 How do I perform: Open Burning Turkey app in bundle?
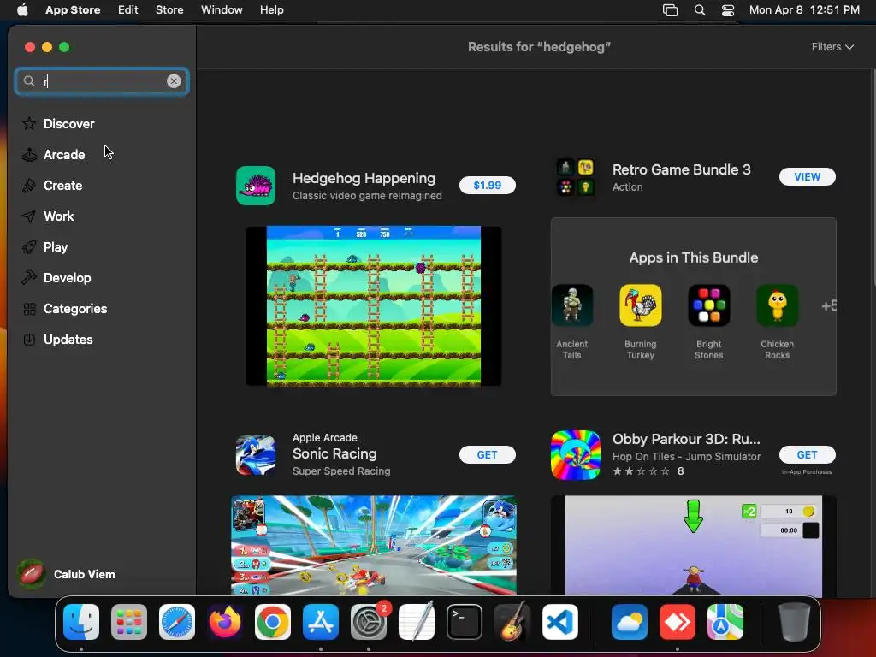(x=640, y=305)
